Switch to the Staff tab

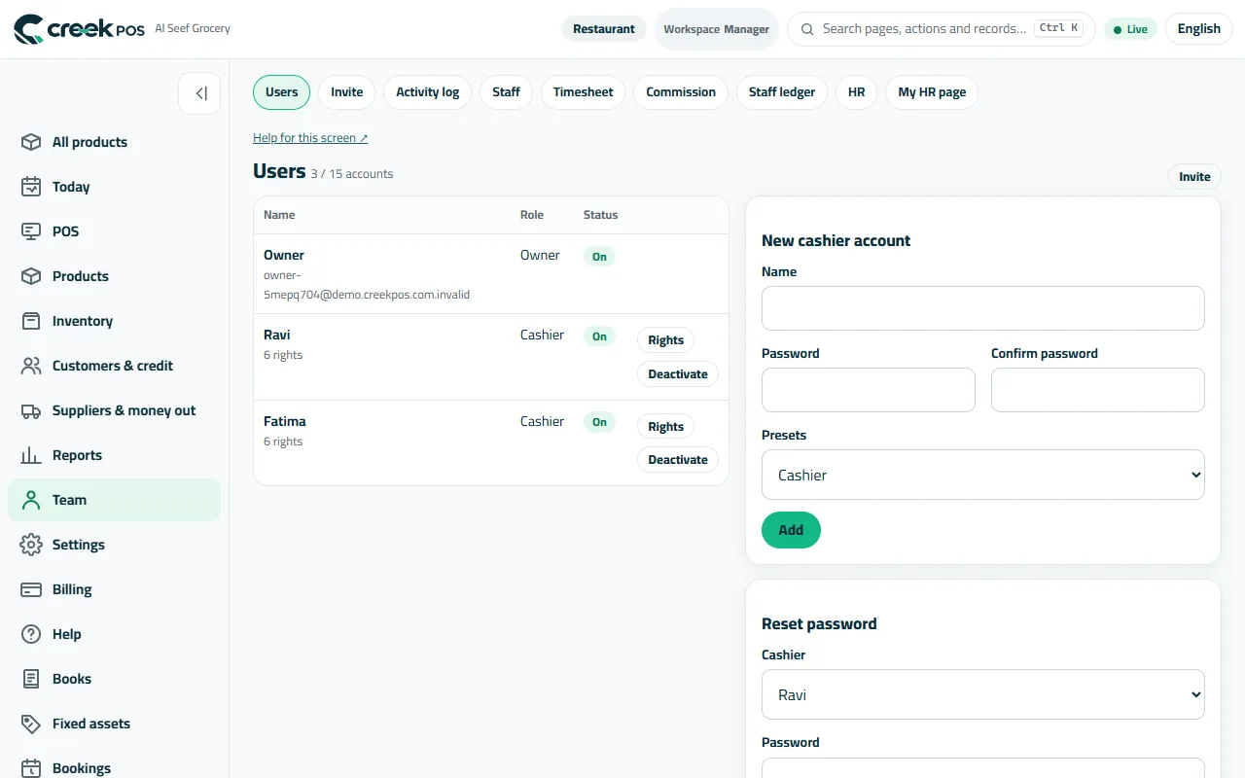(506, 92)
